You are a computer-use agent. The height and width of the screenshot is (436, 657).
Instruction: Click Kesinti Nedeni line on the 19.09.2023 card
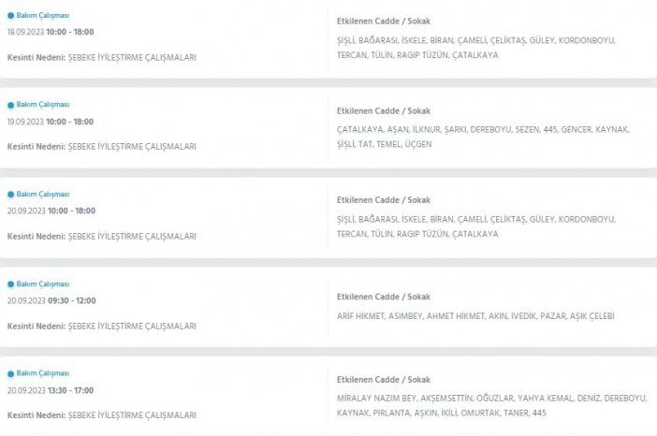(x=101, y=147)
